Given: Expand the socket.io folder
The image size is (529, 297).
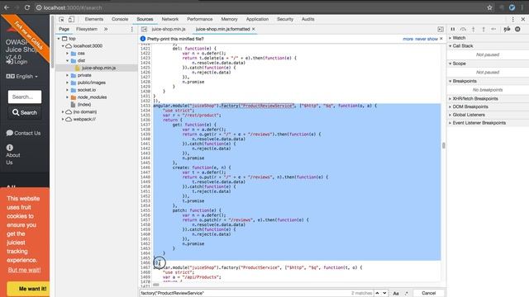Looking at the screenshot, I should pyautogui.click(x=67, y=90).
